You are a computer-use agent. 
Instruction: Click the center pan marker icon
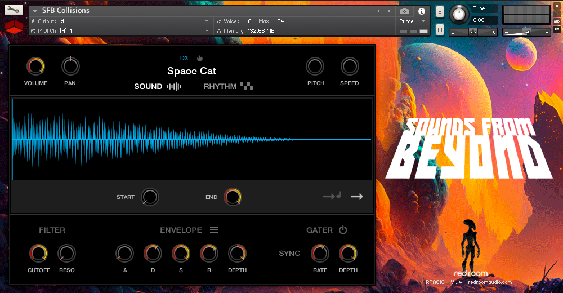[x=473, y=32]
